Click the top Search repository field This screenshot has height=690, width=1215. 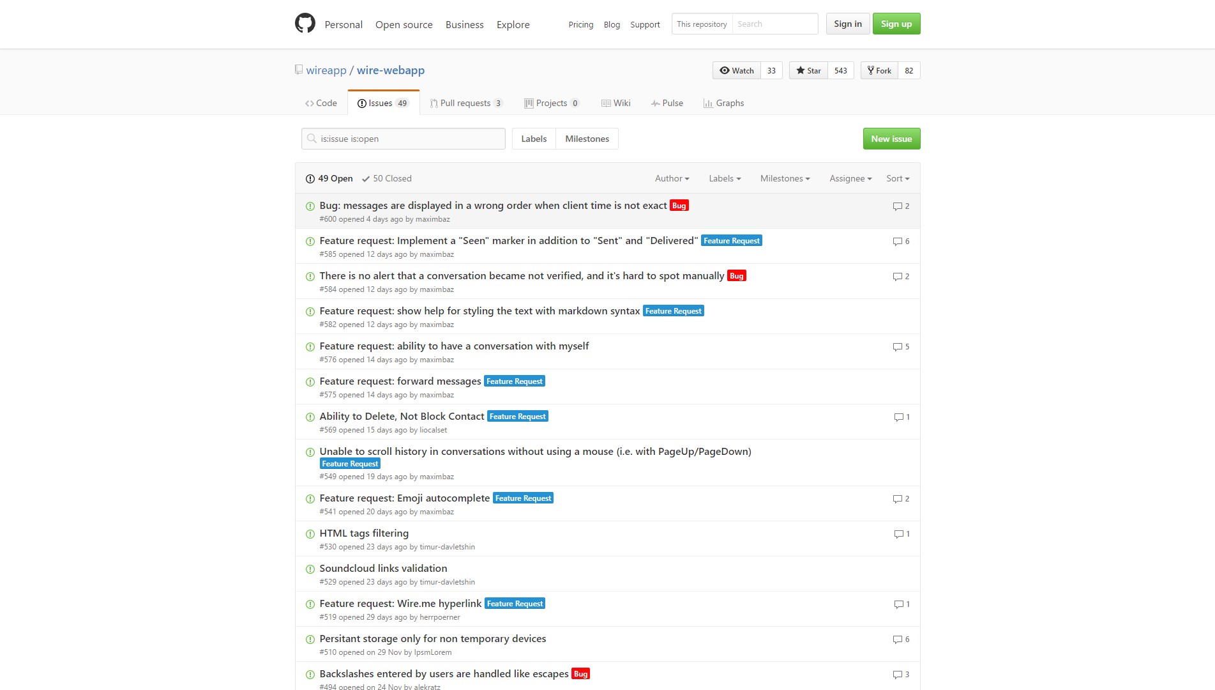coord(775,24)
